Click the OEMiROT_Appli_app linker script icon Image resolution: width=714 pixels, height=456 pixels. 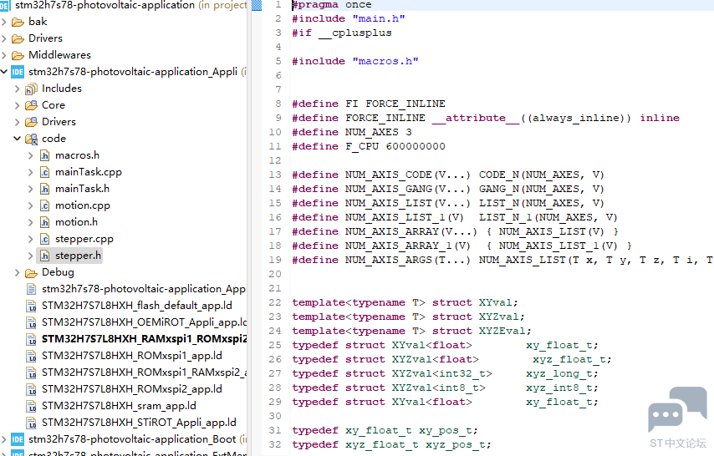pos(32,322)
